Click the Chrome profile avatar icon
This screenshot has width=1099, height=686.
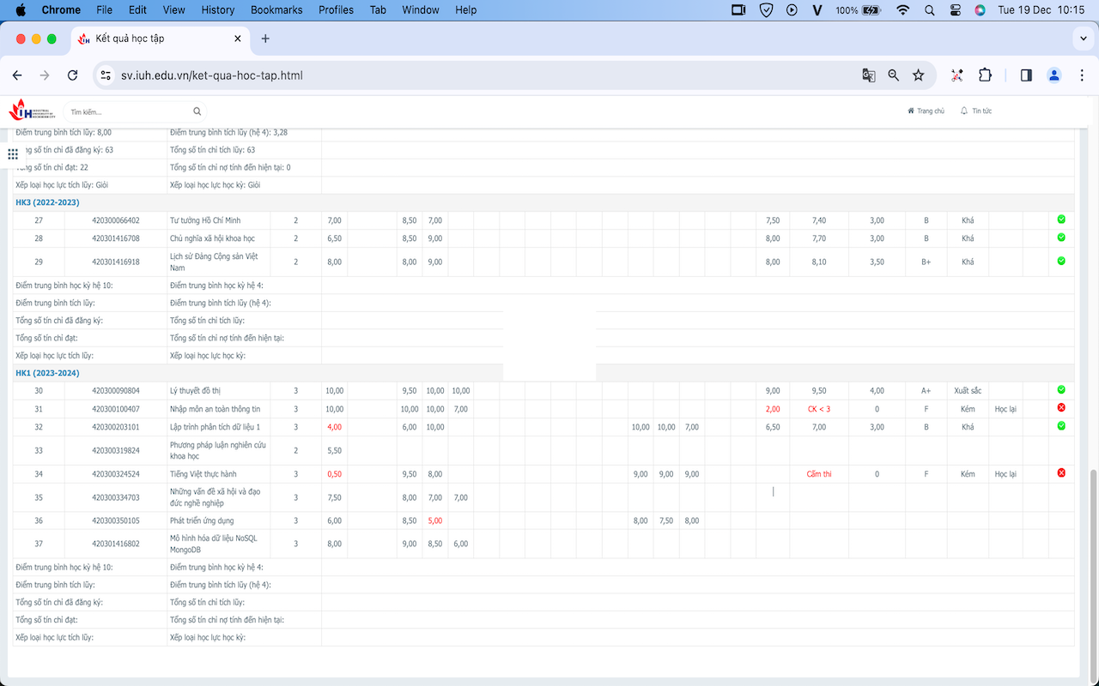pos(1054,75)
